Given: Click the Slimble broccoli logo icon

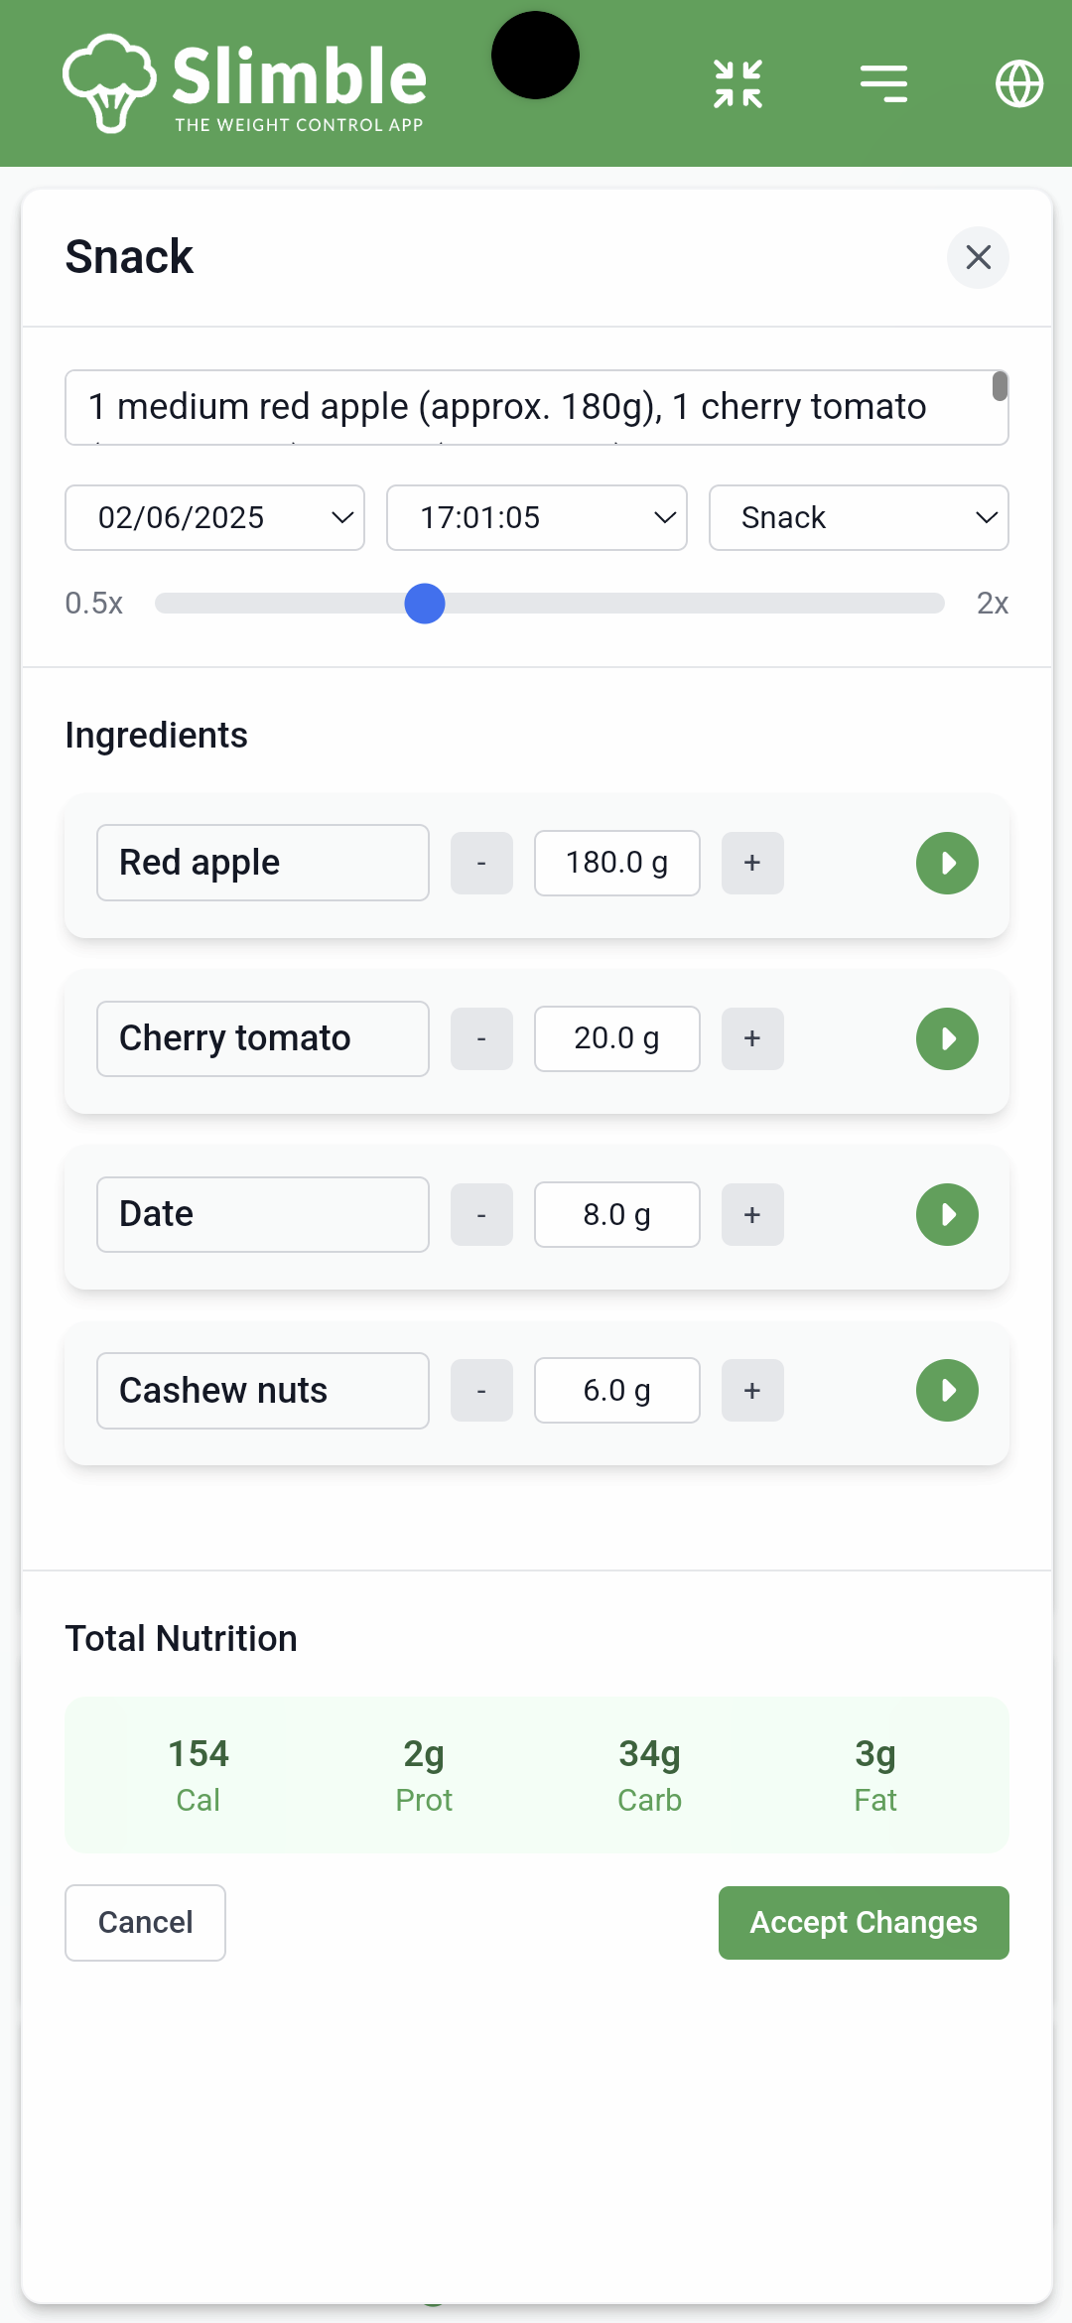Looking at the screenshot, I should click(x=109, y=83).
